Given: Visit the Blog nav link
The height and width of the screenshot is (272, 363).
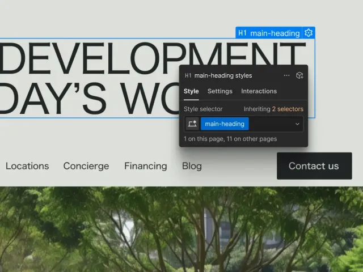Looking at the screenshot, I should point(192,166).
